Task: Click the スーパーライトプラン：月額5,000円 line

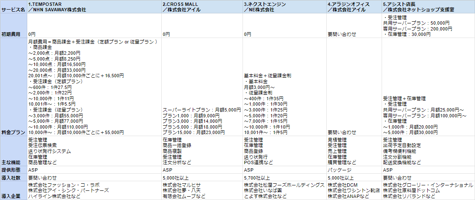Action: coord(202,110)
